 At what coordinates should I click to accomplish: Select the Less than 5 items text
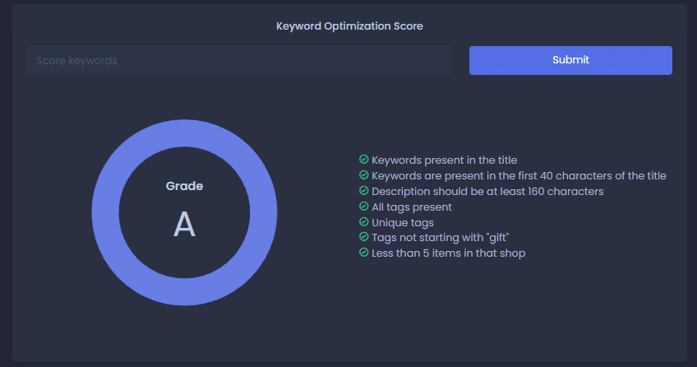[x=449, y=253]
